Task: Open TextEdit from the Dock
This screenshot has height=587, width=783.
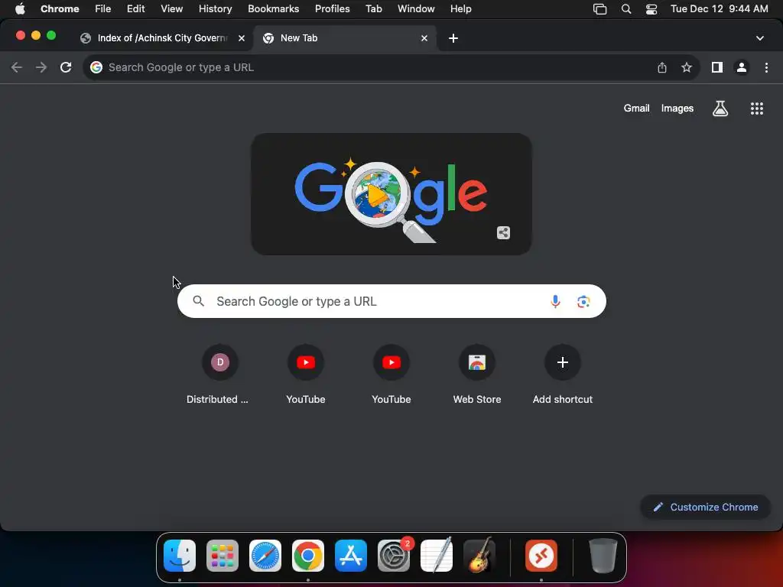Action: pos(437,556)
